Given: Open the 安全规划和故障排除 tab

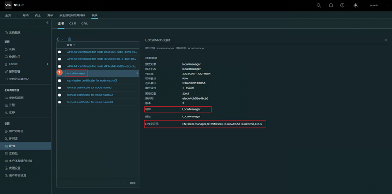Looking at the screenshot, I should [72, 15].
